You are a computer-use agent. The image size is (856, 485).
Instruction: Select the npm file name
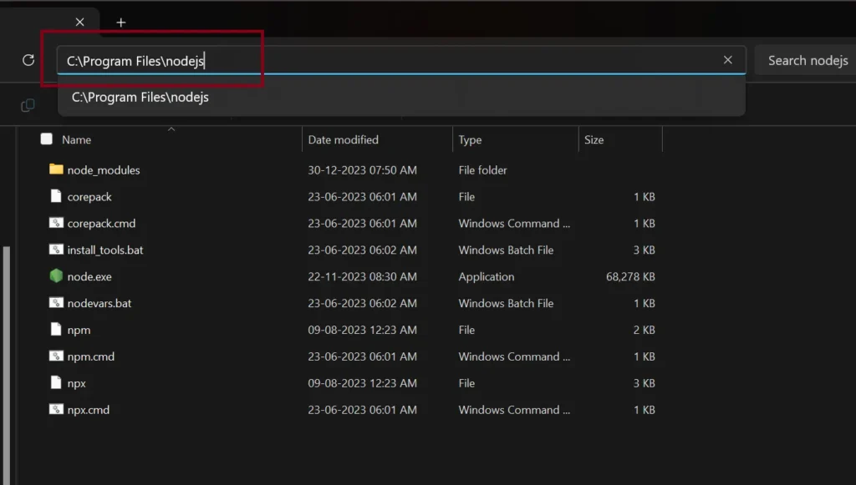[x=79, y=331]
